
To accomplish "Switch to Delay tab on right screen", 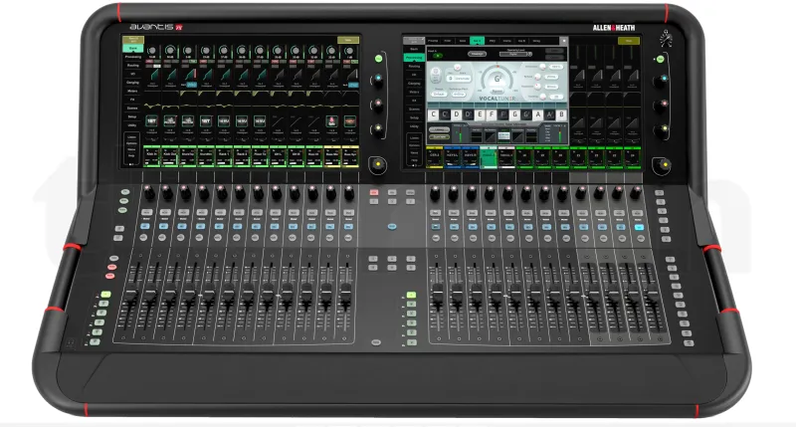I will point(536,41).
